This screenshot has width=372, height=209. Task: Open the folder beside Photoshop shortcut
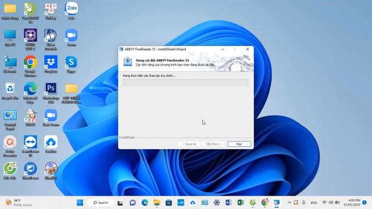71,92
